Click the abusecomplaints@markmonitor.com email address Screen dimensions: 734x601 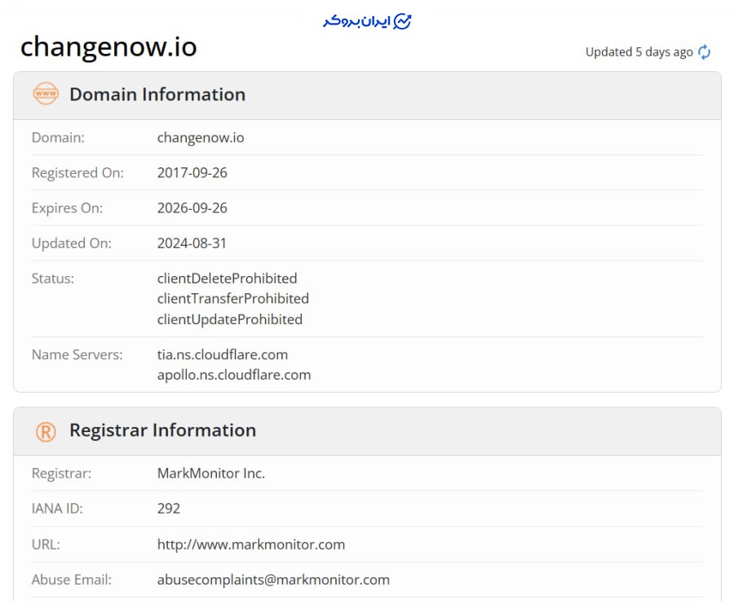click(273, 580)
